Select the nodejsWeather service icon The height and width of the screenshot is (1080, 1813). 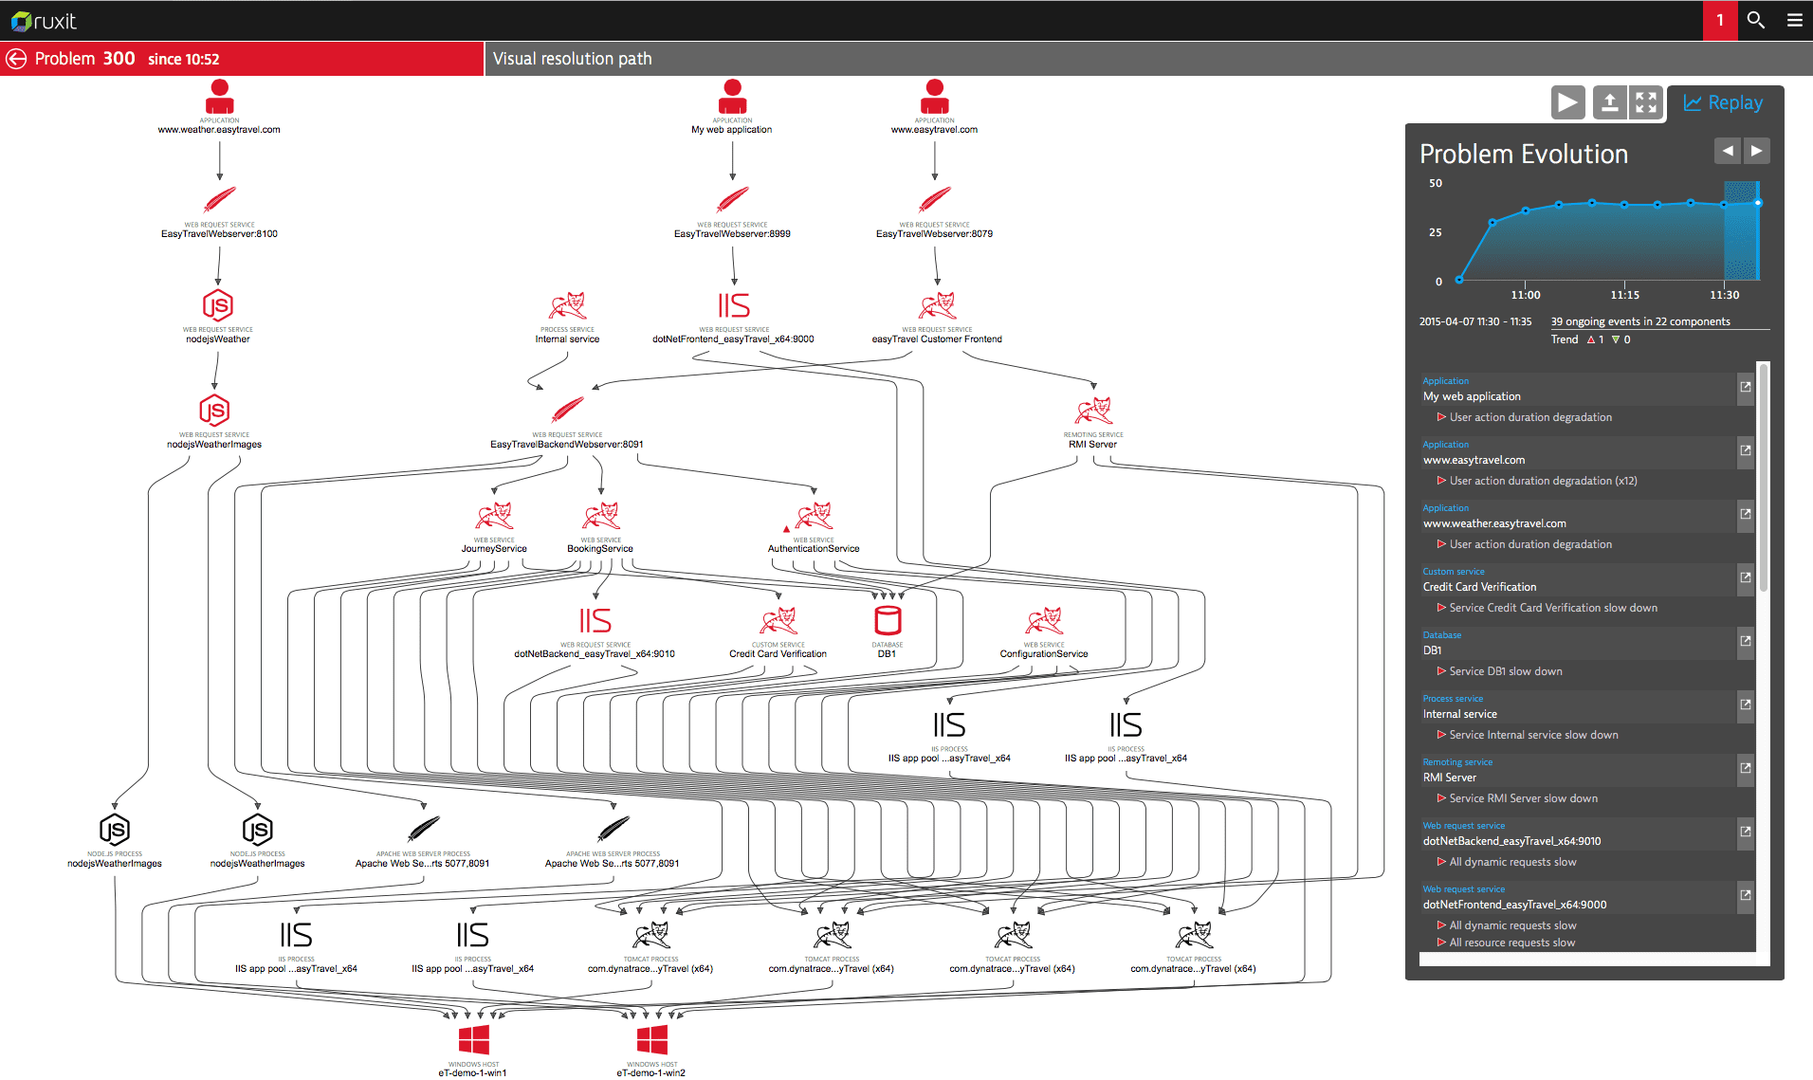[x=218, y=305]
